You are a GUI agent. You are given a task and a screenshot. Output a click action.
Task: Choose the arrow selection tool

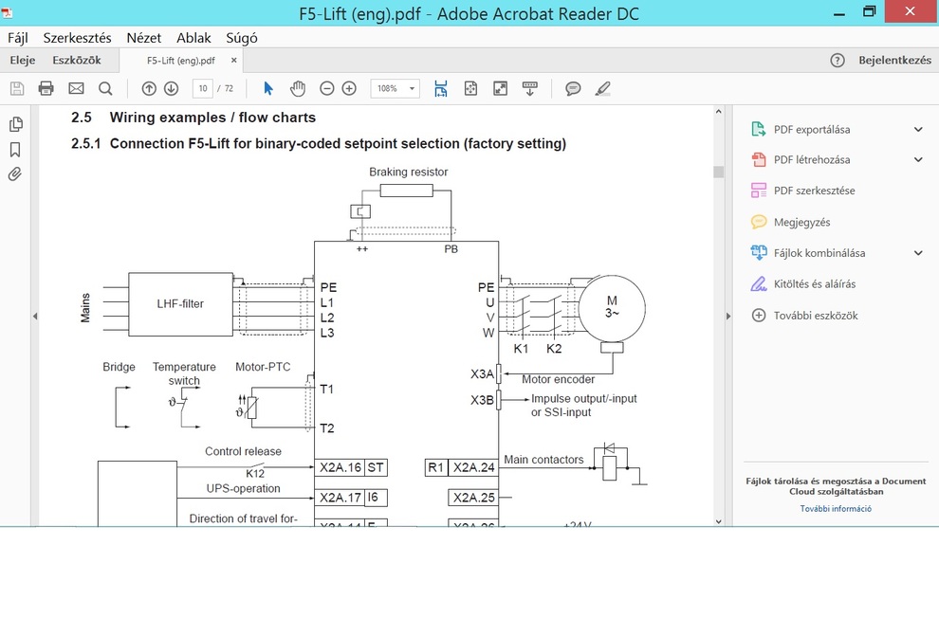pyautogui.click(x=268, y=88)
